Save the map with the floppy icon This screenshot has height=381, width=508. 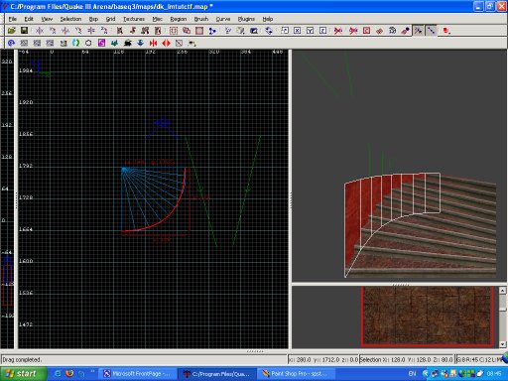[x=24, y=31]
